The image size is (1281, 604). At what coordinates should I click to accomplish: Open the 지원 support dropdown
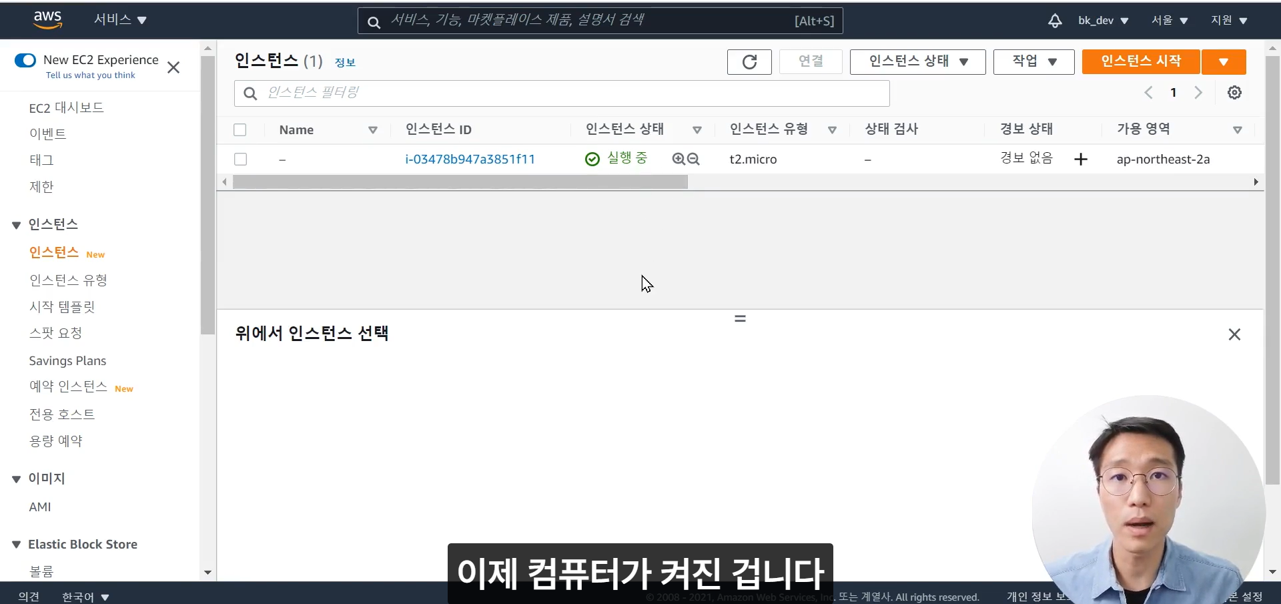[x=1229, y=21]
